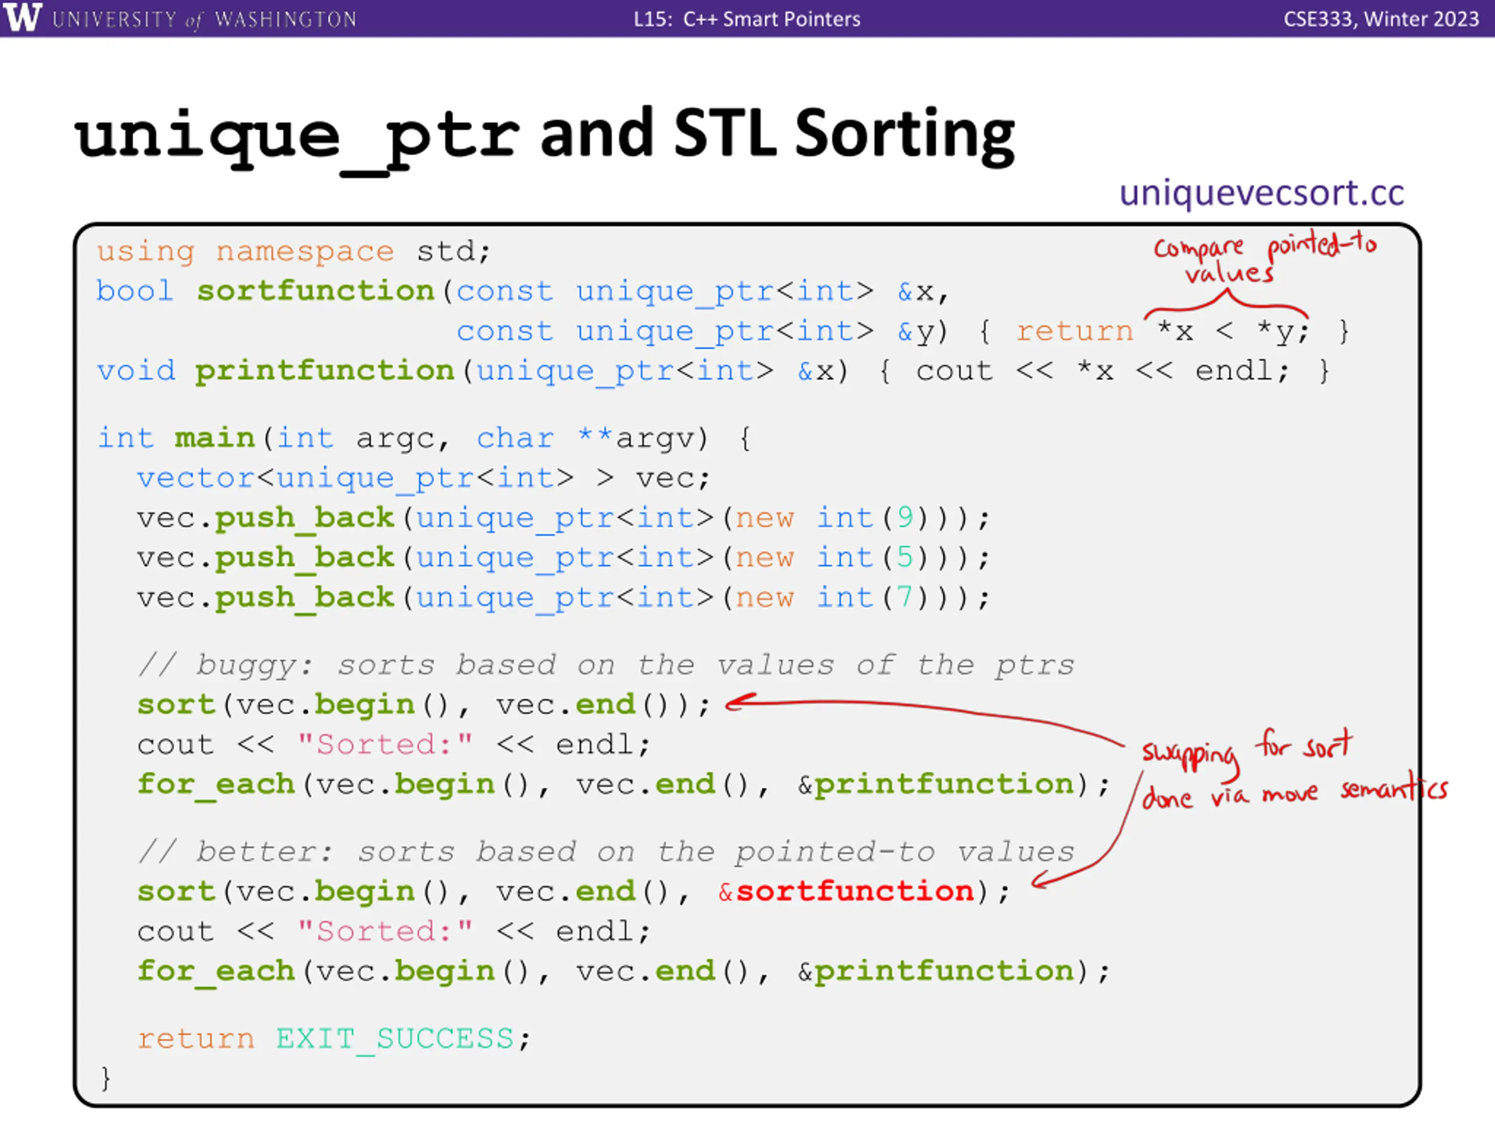Click the first for_each printfunction line

[x=623, y=785]
